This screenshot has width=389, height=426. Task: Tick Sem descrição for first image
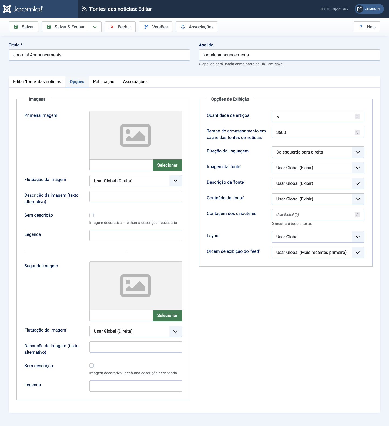tap(92, 215)
